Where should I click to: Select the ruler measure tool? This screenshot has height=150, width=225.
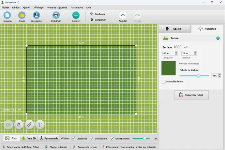pyautogui.click(x=29, y=124)
